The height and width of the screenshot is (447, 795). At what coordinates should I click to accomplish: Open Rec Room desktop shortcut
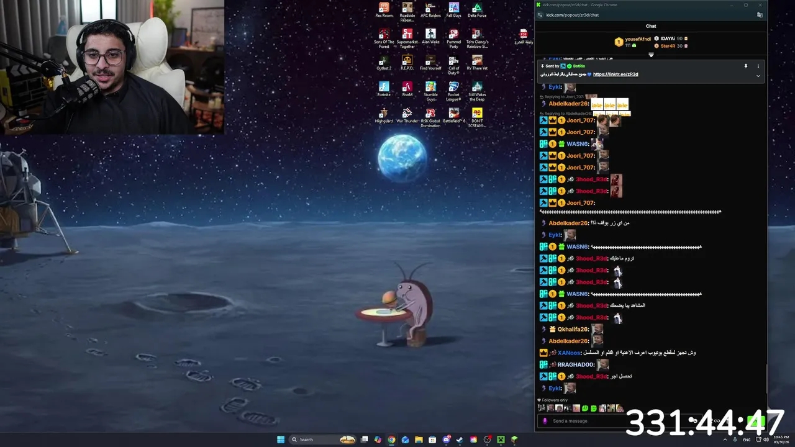click(x=384, y=10)
